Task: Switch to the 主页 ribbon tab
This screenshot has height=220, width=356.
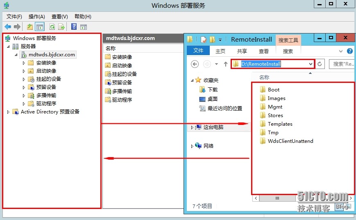Action: click(x=220, y=51)
